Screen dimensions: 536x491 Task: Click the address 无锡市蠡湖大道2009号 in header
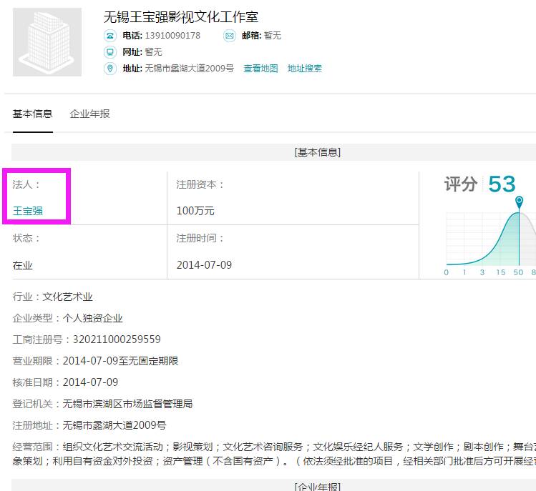pyautogui.click(x=190, y=69)
